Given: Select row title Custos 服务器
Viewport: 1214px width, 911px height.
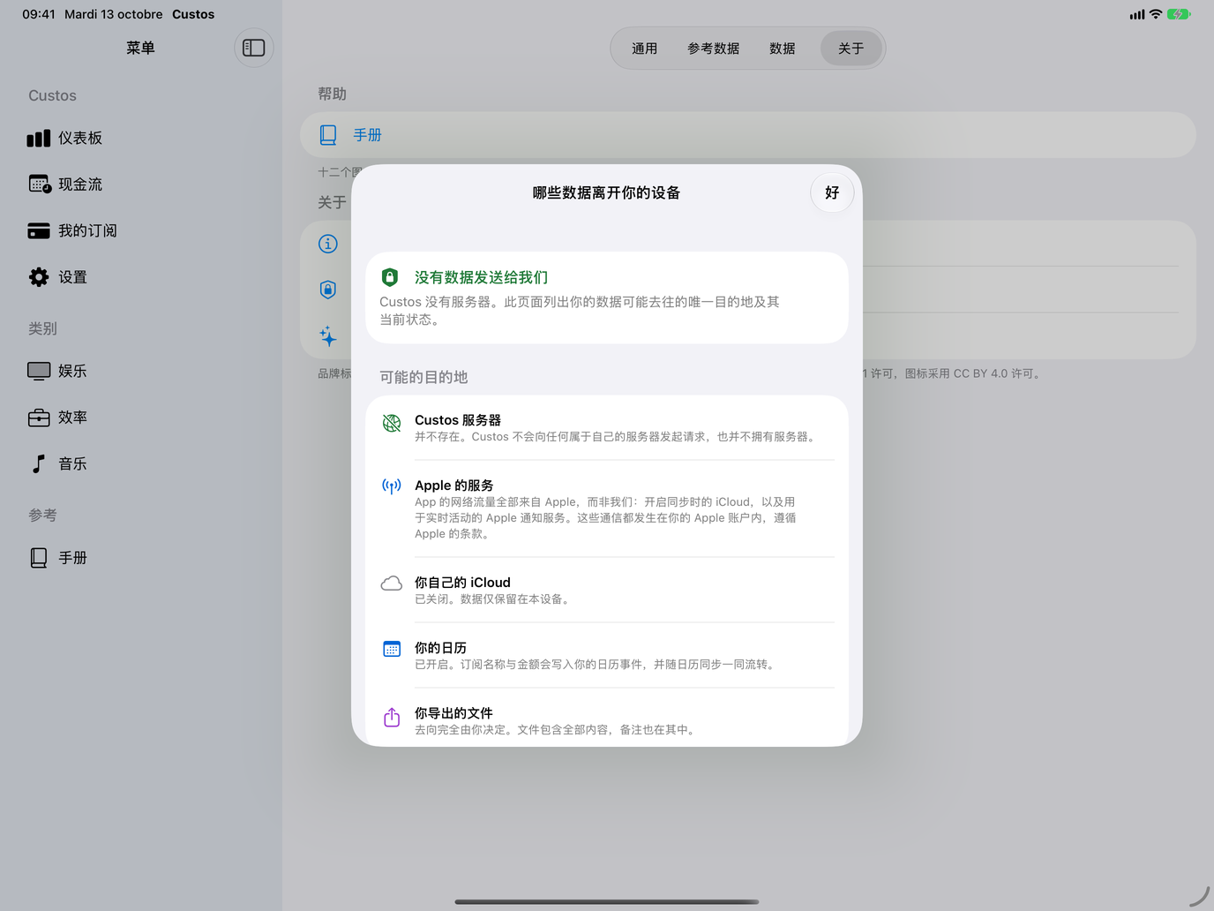Looking at the screenshot, I should 458,420.
